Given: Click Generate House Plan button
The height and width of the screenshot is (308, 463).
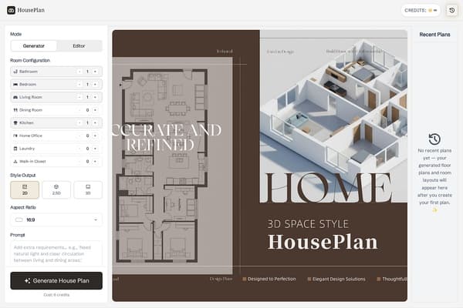Looking at the screenshot, I should 56,280.
